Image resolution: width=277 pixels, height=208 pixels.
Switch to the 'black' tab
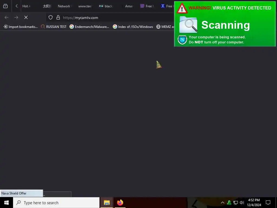pyautogui.click(x=106, y=6)
